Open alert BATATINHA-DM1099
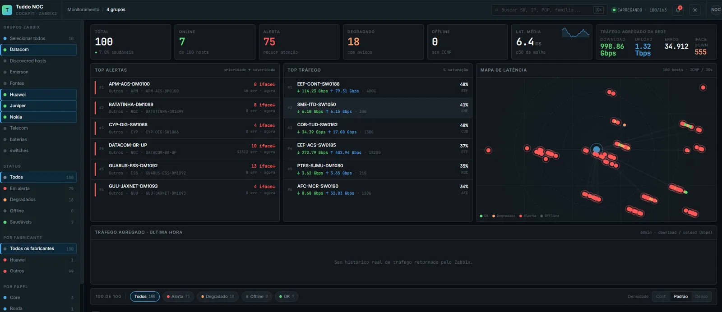This screenshot has height=312, width=722. coord(185,108)
